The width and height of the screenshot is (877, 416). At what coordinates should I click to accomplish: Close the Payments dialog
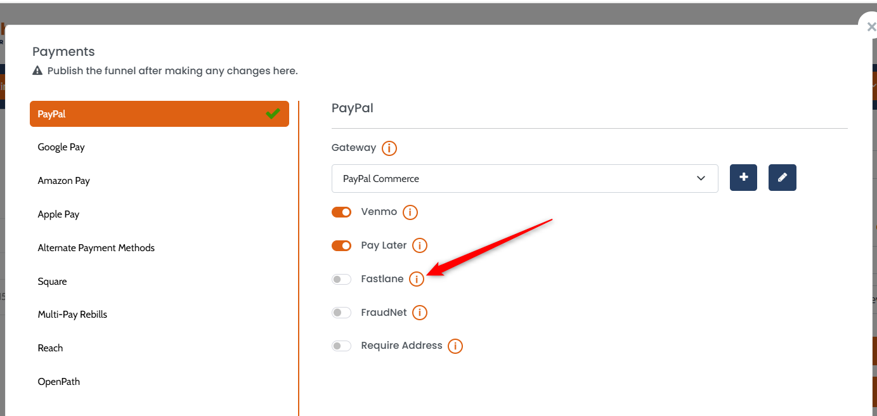(x=870, y=27)
